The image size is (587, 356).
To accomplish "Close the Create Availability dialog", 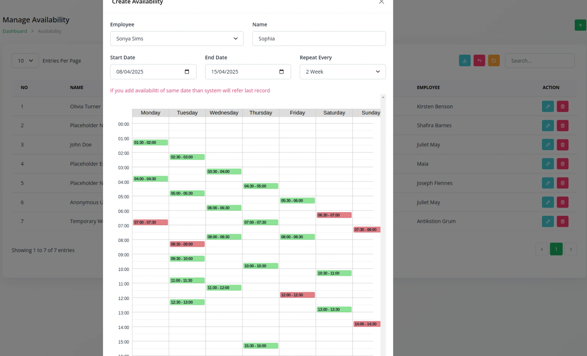I will (381, 2).
